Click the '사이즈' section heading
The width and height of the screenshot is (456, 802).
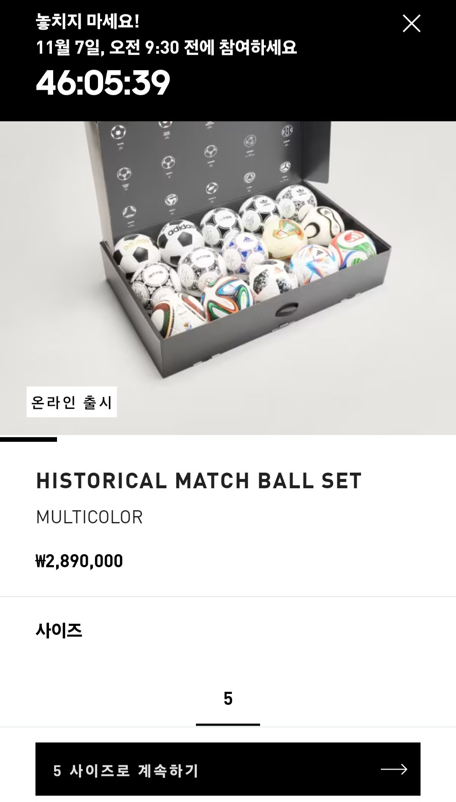59,631
